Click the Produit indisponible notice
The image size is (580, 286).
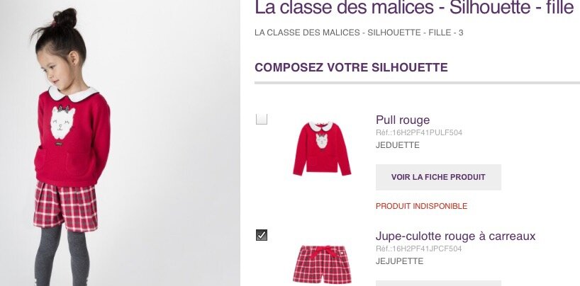coord(421,206)
